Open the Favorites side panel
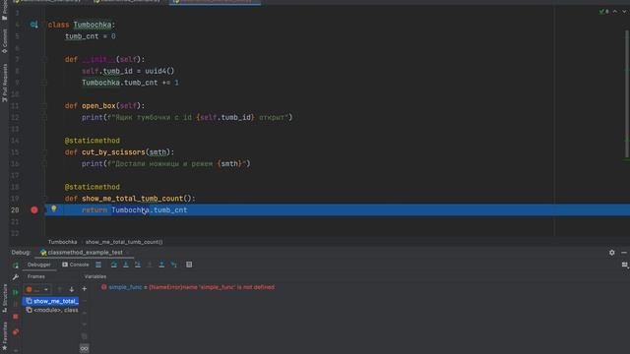This screenshot has width=630, height=354. 4,335
